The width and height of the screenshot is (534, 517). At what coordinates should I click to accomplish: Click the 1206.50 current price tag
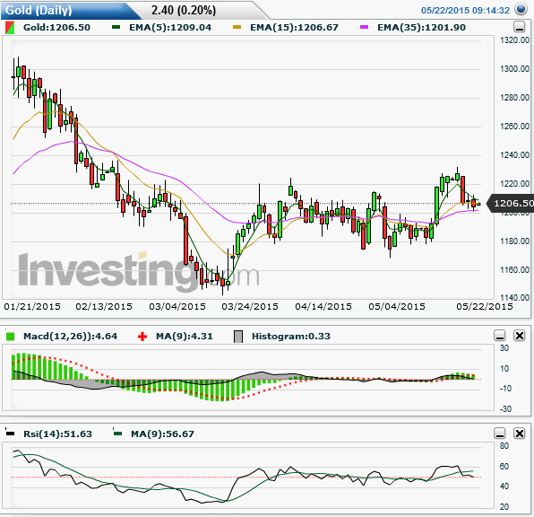click(x=511, y=204)
